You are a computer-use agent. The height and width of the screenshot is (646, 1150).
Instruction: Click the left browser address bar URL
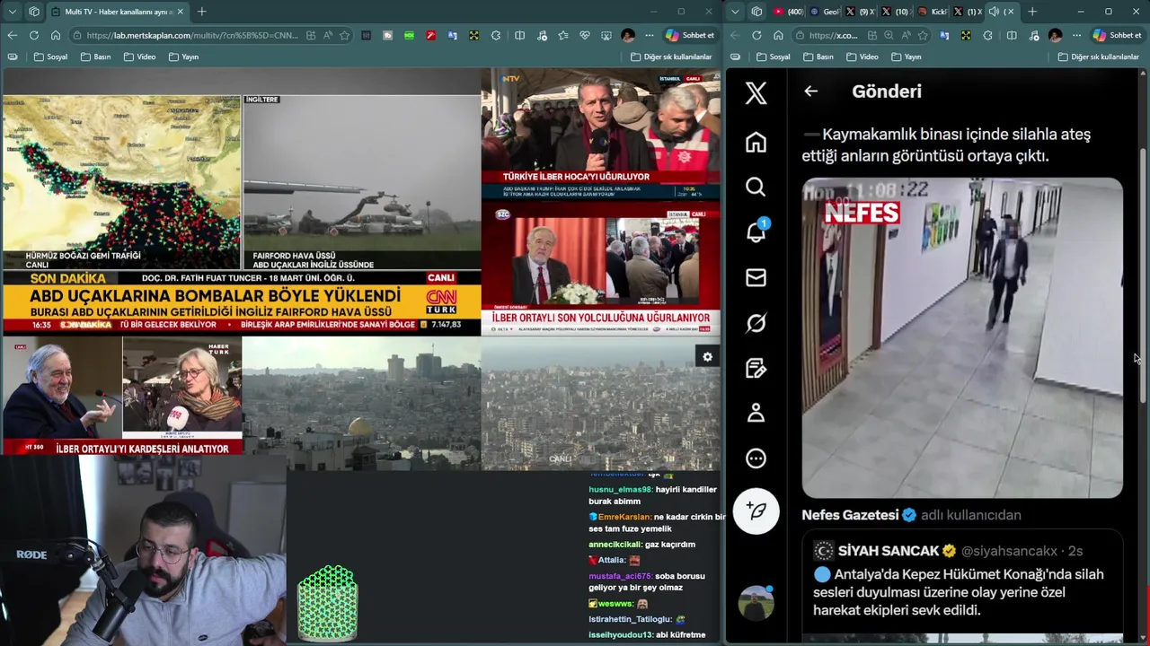194,35
